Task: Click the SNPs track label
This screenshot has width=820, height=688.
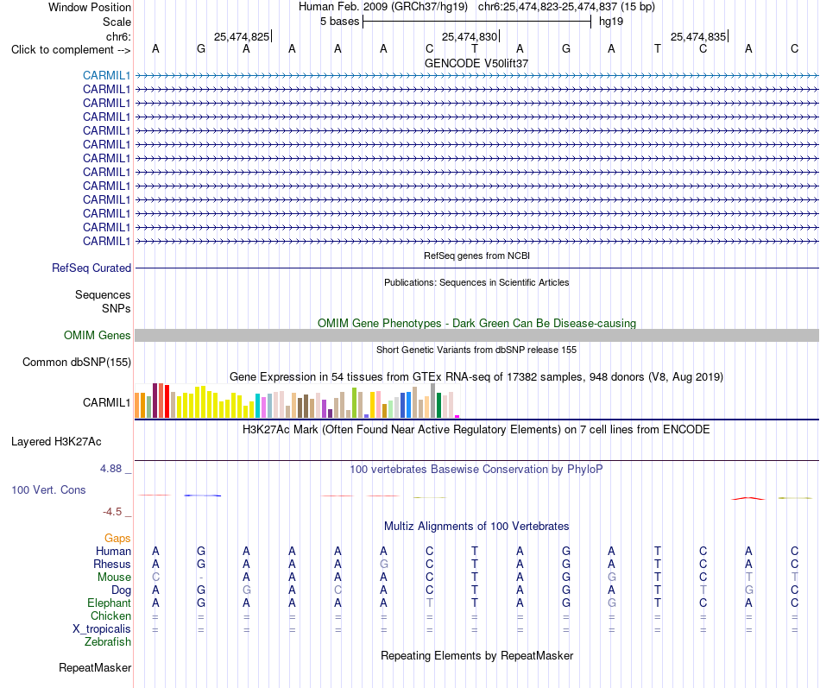Action: click(x=117, y=309)
